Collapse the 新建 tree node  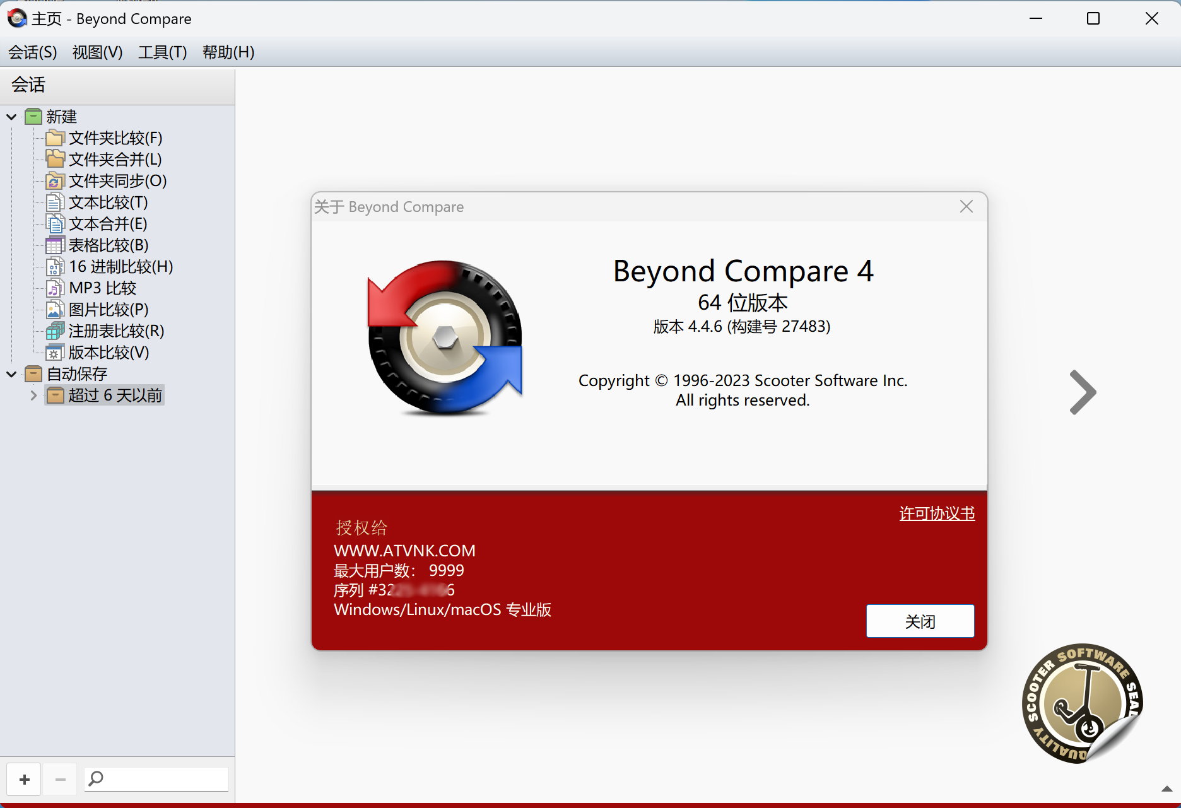[x=11, y=117]
